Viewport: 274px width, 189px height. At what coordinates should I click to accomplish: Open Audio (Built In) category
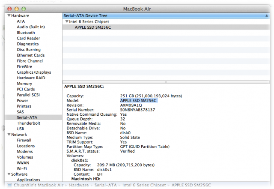point(31,27)
